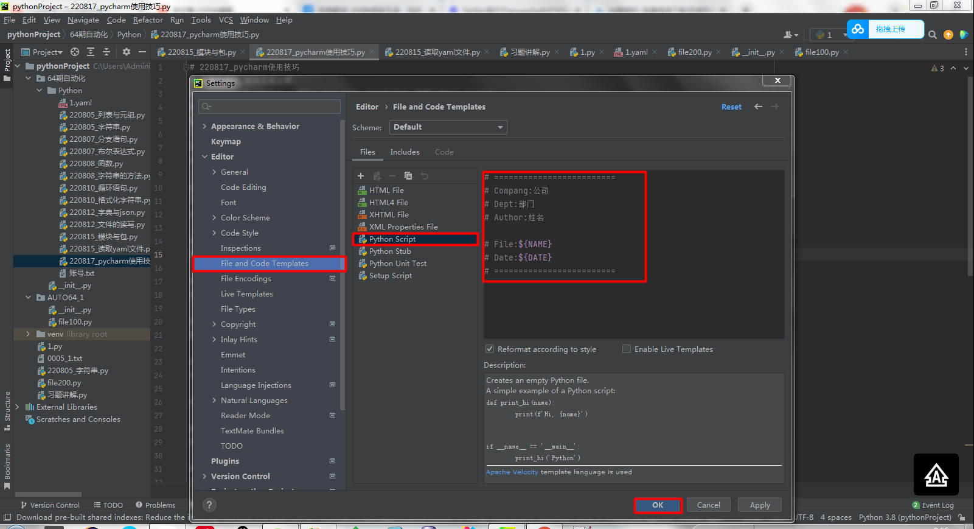Switch to the Includes tab
This screenshot has height=529, width=974.
point(405,152)
